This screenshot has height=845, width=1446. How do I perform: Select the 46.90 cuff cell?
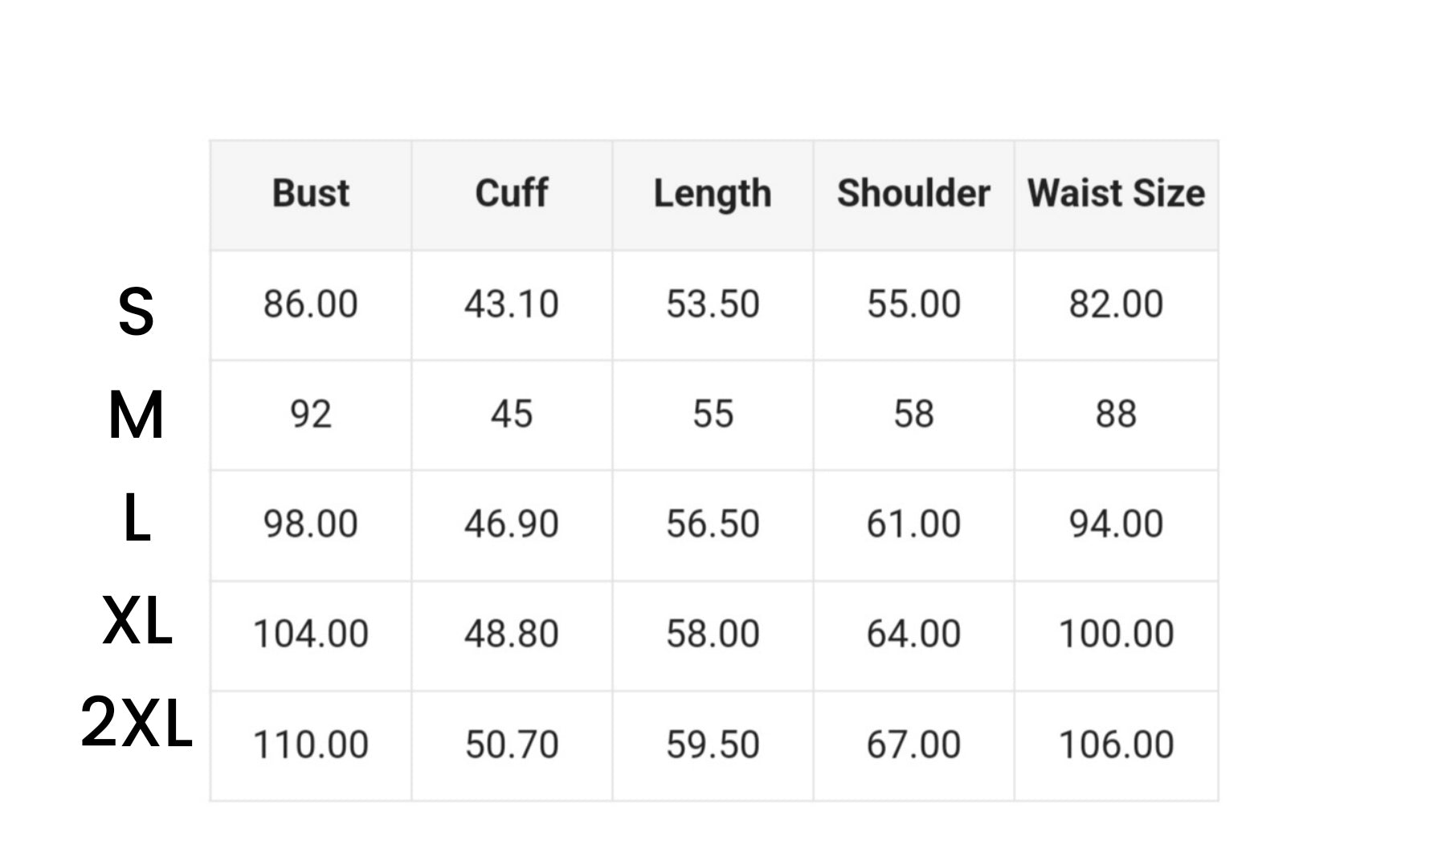[512, 525]
